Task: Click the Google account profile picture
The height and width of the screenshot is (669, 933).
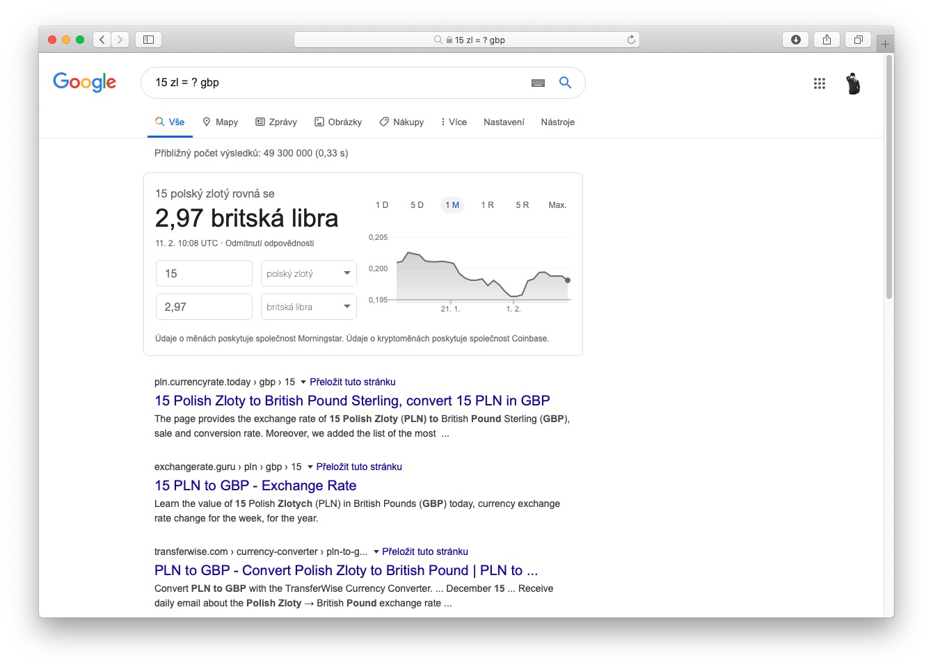Action: click(x=853, y=83)
